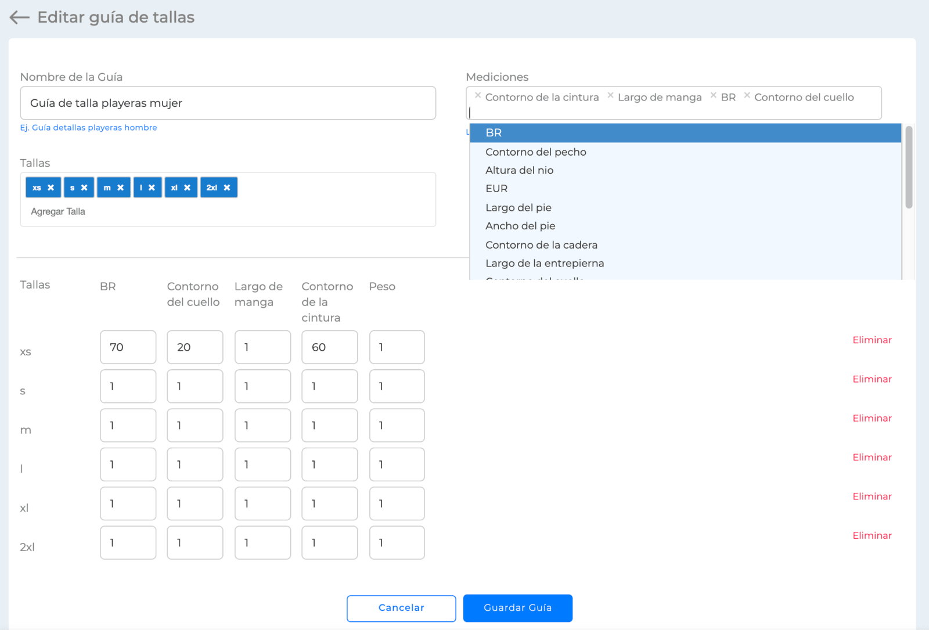This screenshot has height=630, width=929.
Task: Edit the m row BR field
Action: 128,425
